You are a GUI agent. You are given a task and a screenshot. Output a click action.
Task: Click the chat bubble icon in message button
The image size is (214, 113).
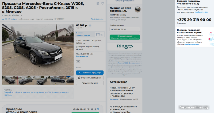[79, 78]
